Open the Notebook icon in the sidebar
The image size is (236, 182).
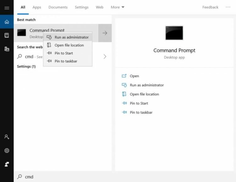point(7,35)
